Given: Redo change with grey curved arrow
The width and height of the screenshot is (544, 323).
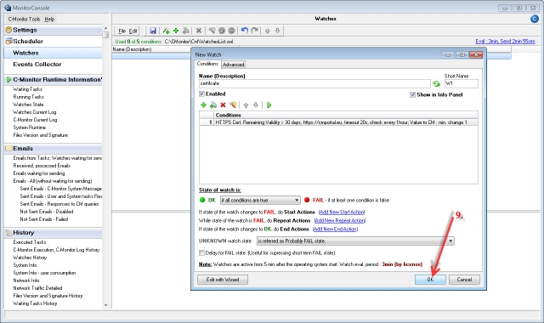Looking at the screenshot, I should pyautogui.click(x=255, y=31).
